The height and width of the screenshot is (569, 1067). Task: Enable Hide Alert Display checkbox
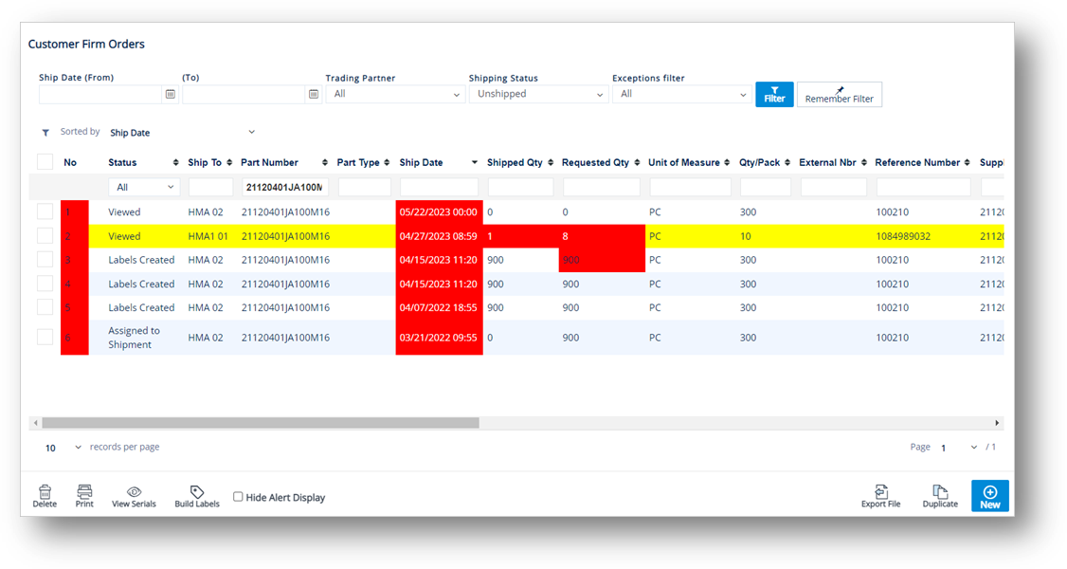point(238,497)
